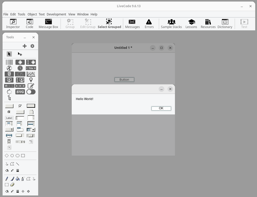The image size is (257, 197).
Task: Pick the clock widget in Tools palette
Action: [x=20, y=68]
